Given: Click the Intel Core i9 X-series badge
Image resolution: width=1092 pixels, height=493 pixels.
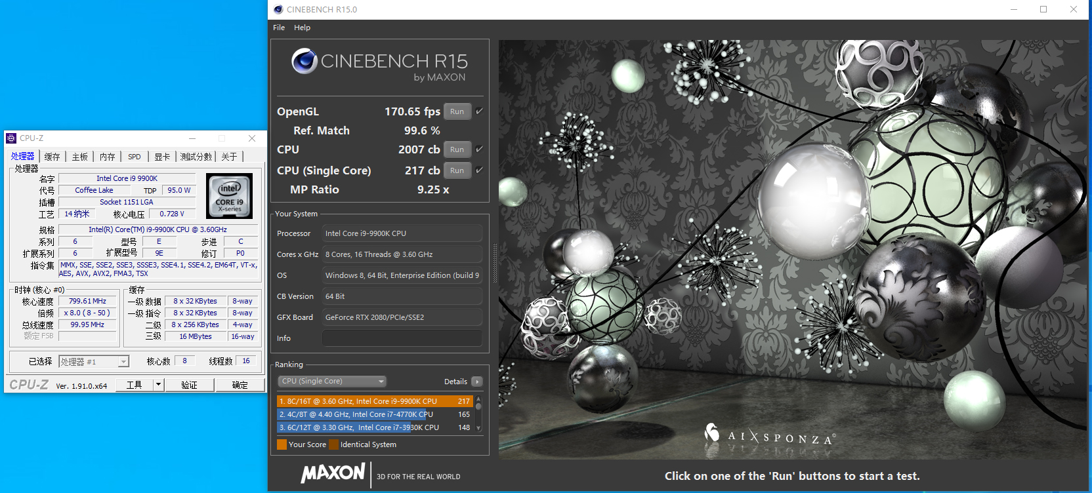Looking at the screenshot, I should [229, 196].
